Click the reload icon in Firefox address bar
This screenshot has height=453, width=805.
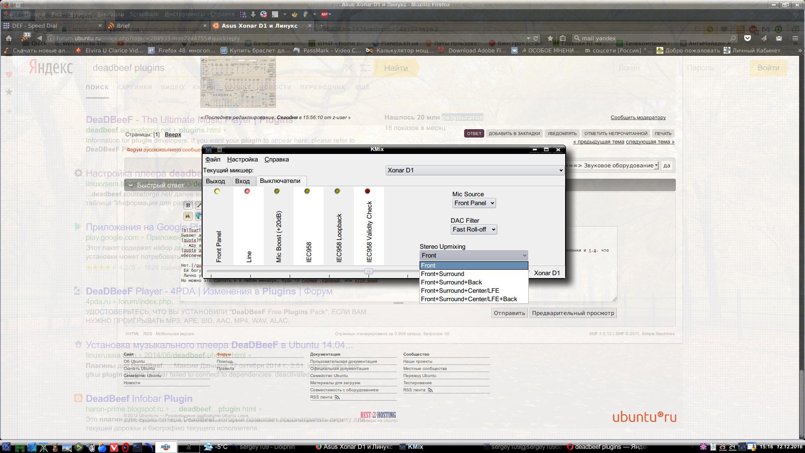point(535,38)
